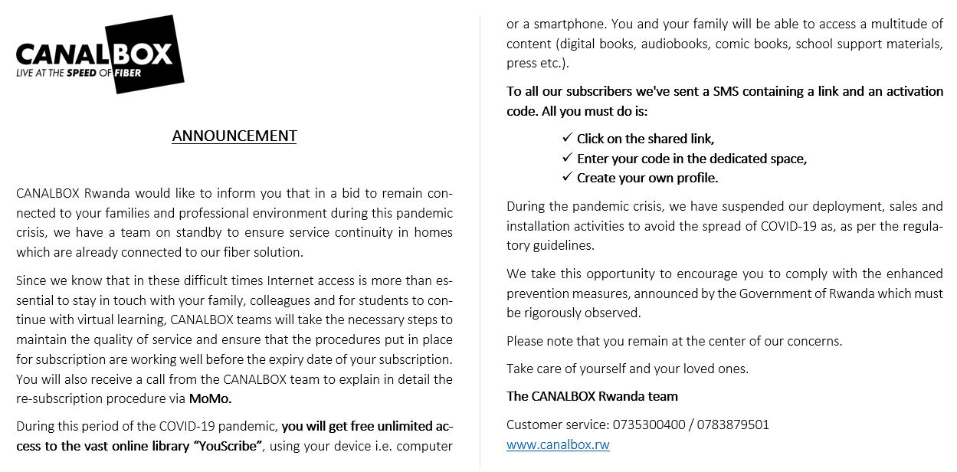Click the bold word MoMo.
The width and height of the screenshot is (957, 472).
point(210,398)
